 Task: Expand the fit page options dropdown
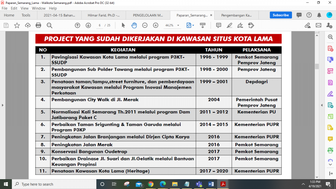point(193,25)
